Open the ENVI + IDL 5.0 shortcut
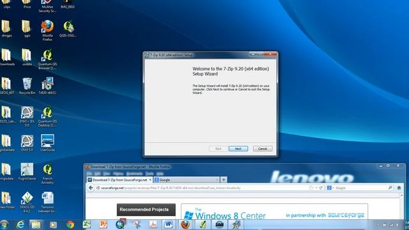The height and width of the screenshot is (230, 409). tap(27, 116)
